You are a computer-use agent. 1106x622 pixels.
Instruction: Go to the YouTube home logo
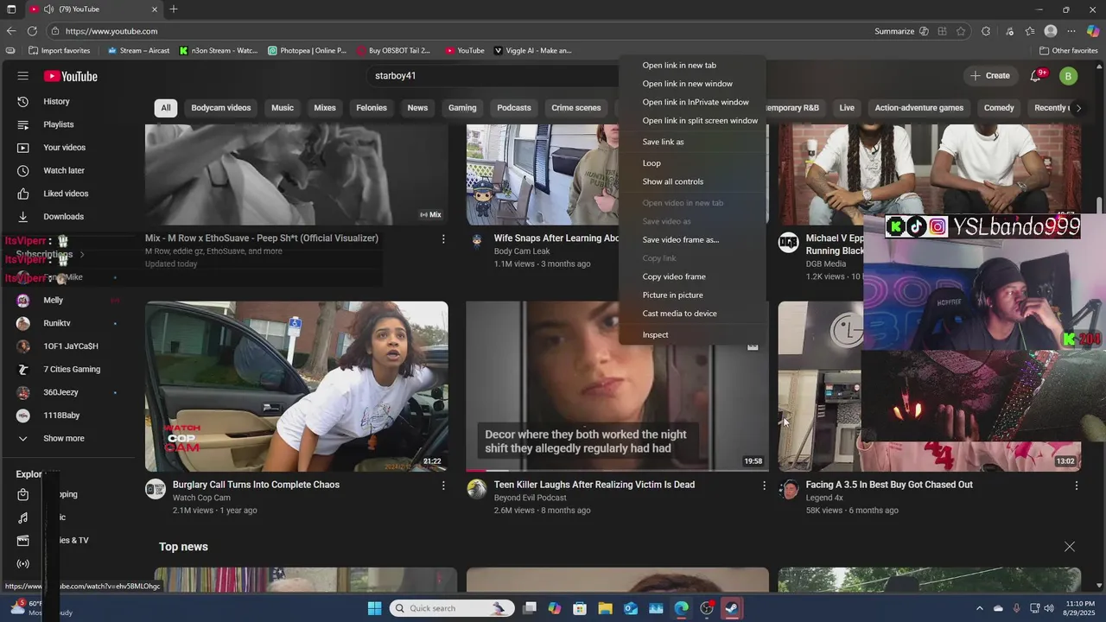click(x=71, y=76)
